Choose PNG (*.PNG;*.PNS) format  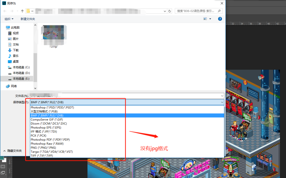pyautogui.click(x=127, y=147)
